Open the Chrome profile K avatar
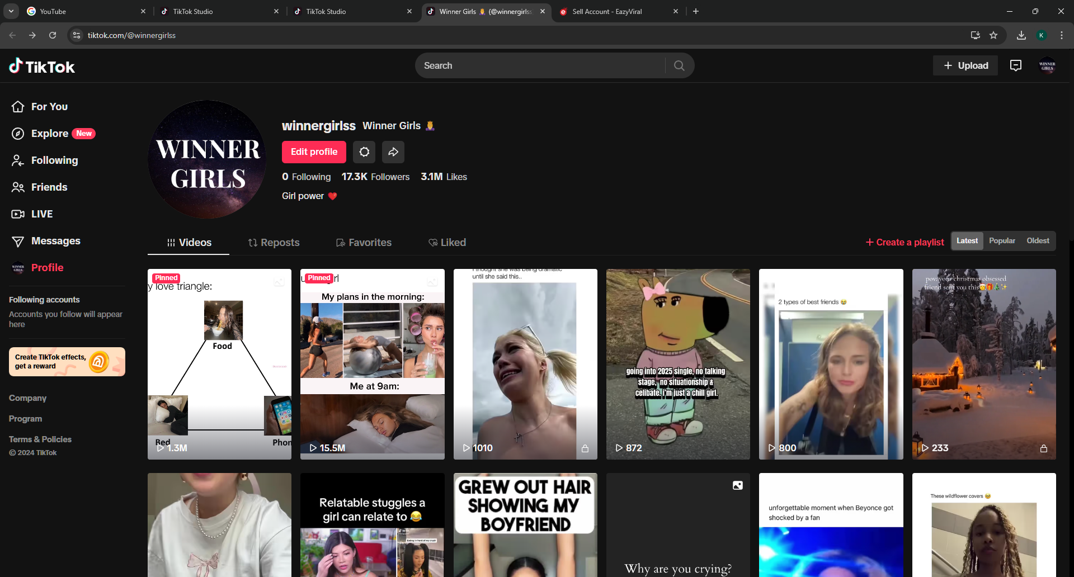 1042,35
